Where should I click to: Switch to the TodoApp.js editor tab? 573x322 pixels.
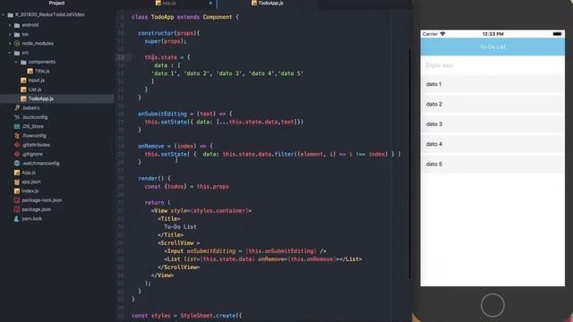270,3
